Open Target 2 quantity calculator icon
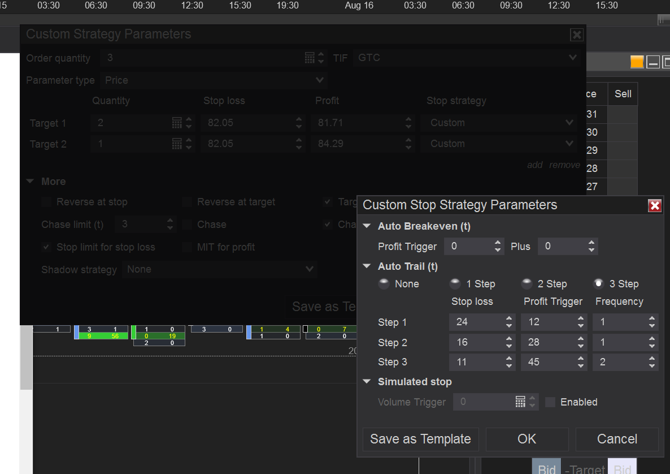 click(x=177, y=144)
